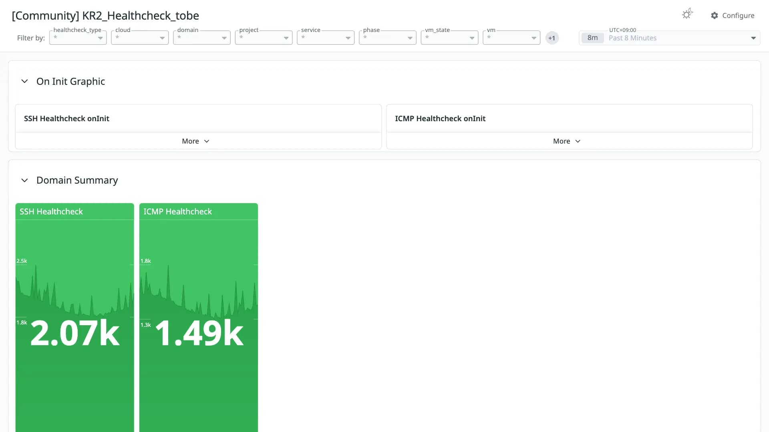Open the vm filter dropdown
The image size is (769, 432).
[511, 38]
